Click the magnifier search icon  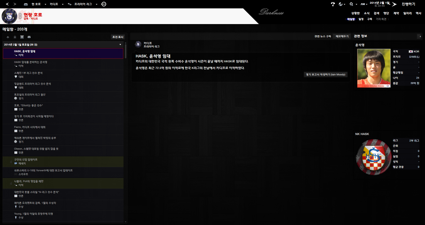pos(352,4)
